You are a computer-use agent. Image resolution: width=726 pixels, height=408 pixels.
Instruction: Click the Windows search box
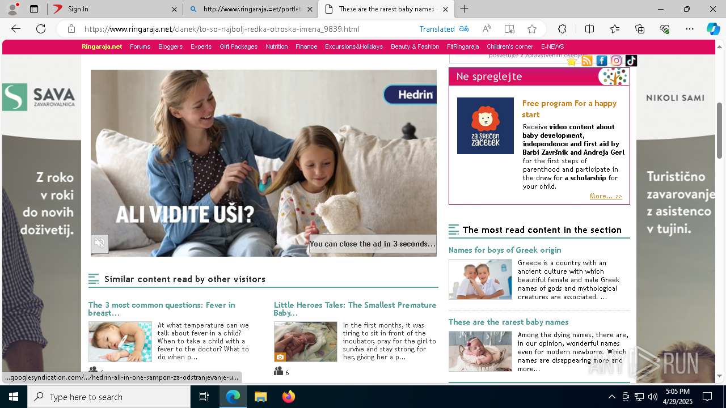[x=109, y=397]
